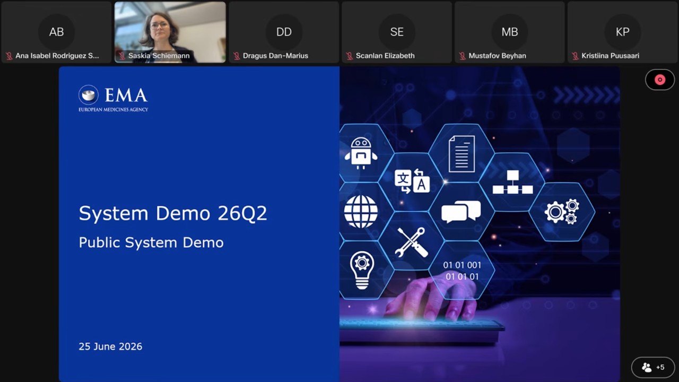
Task: Select Mustafov Beyhan participant tile
Action: [510, 32]
